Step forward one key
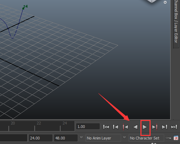180x144 pixels. (x=155, y=127)
